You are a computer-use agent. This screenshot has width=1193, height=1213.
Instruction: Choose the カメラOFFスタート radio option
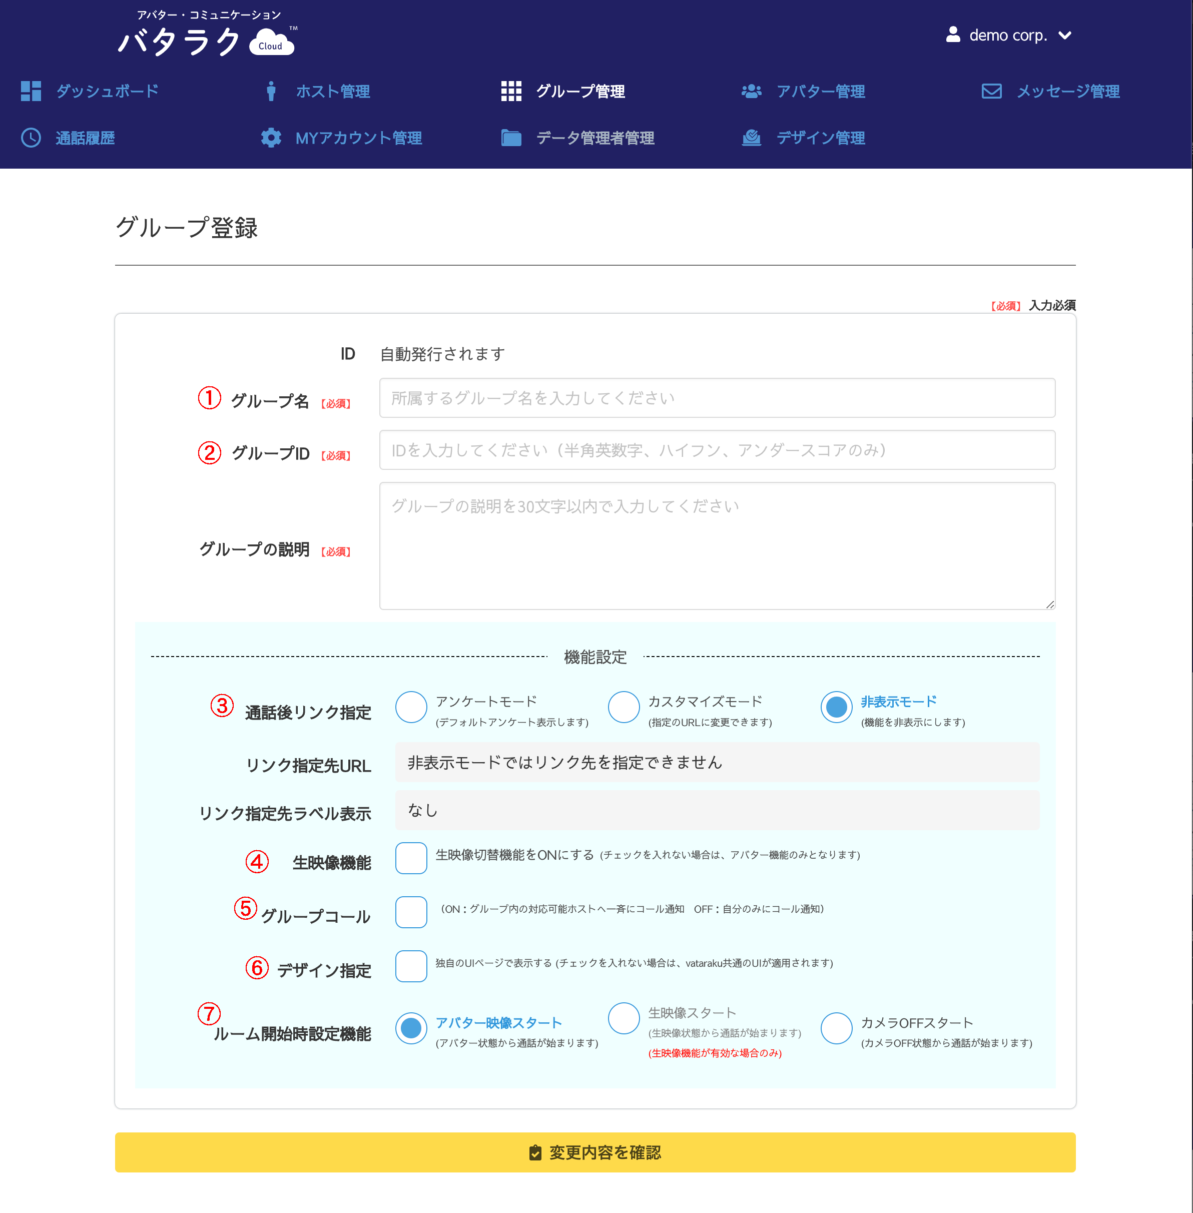837,1028
